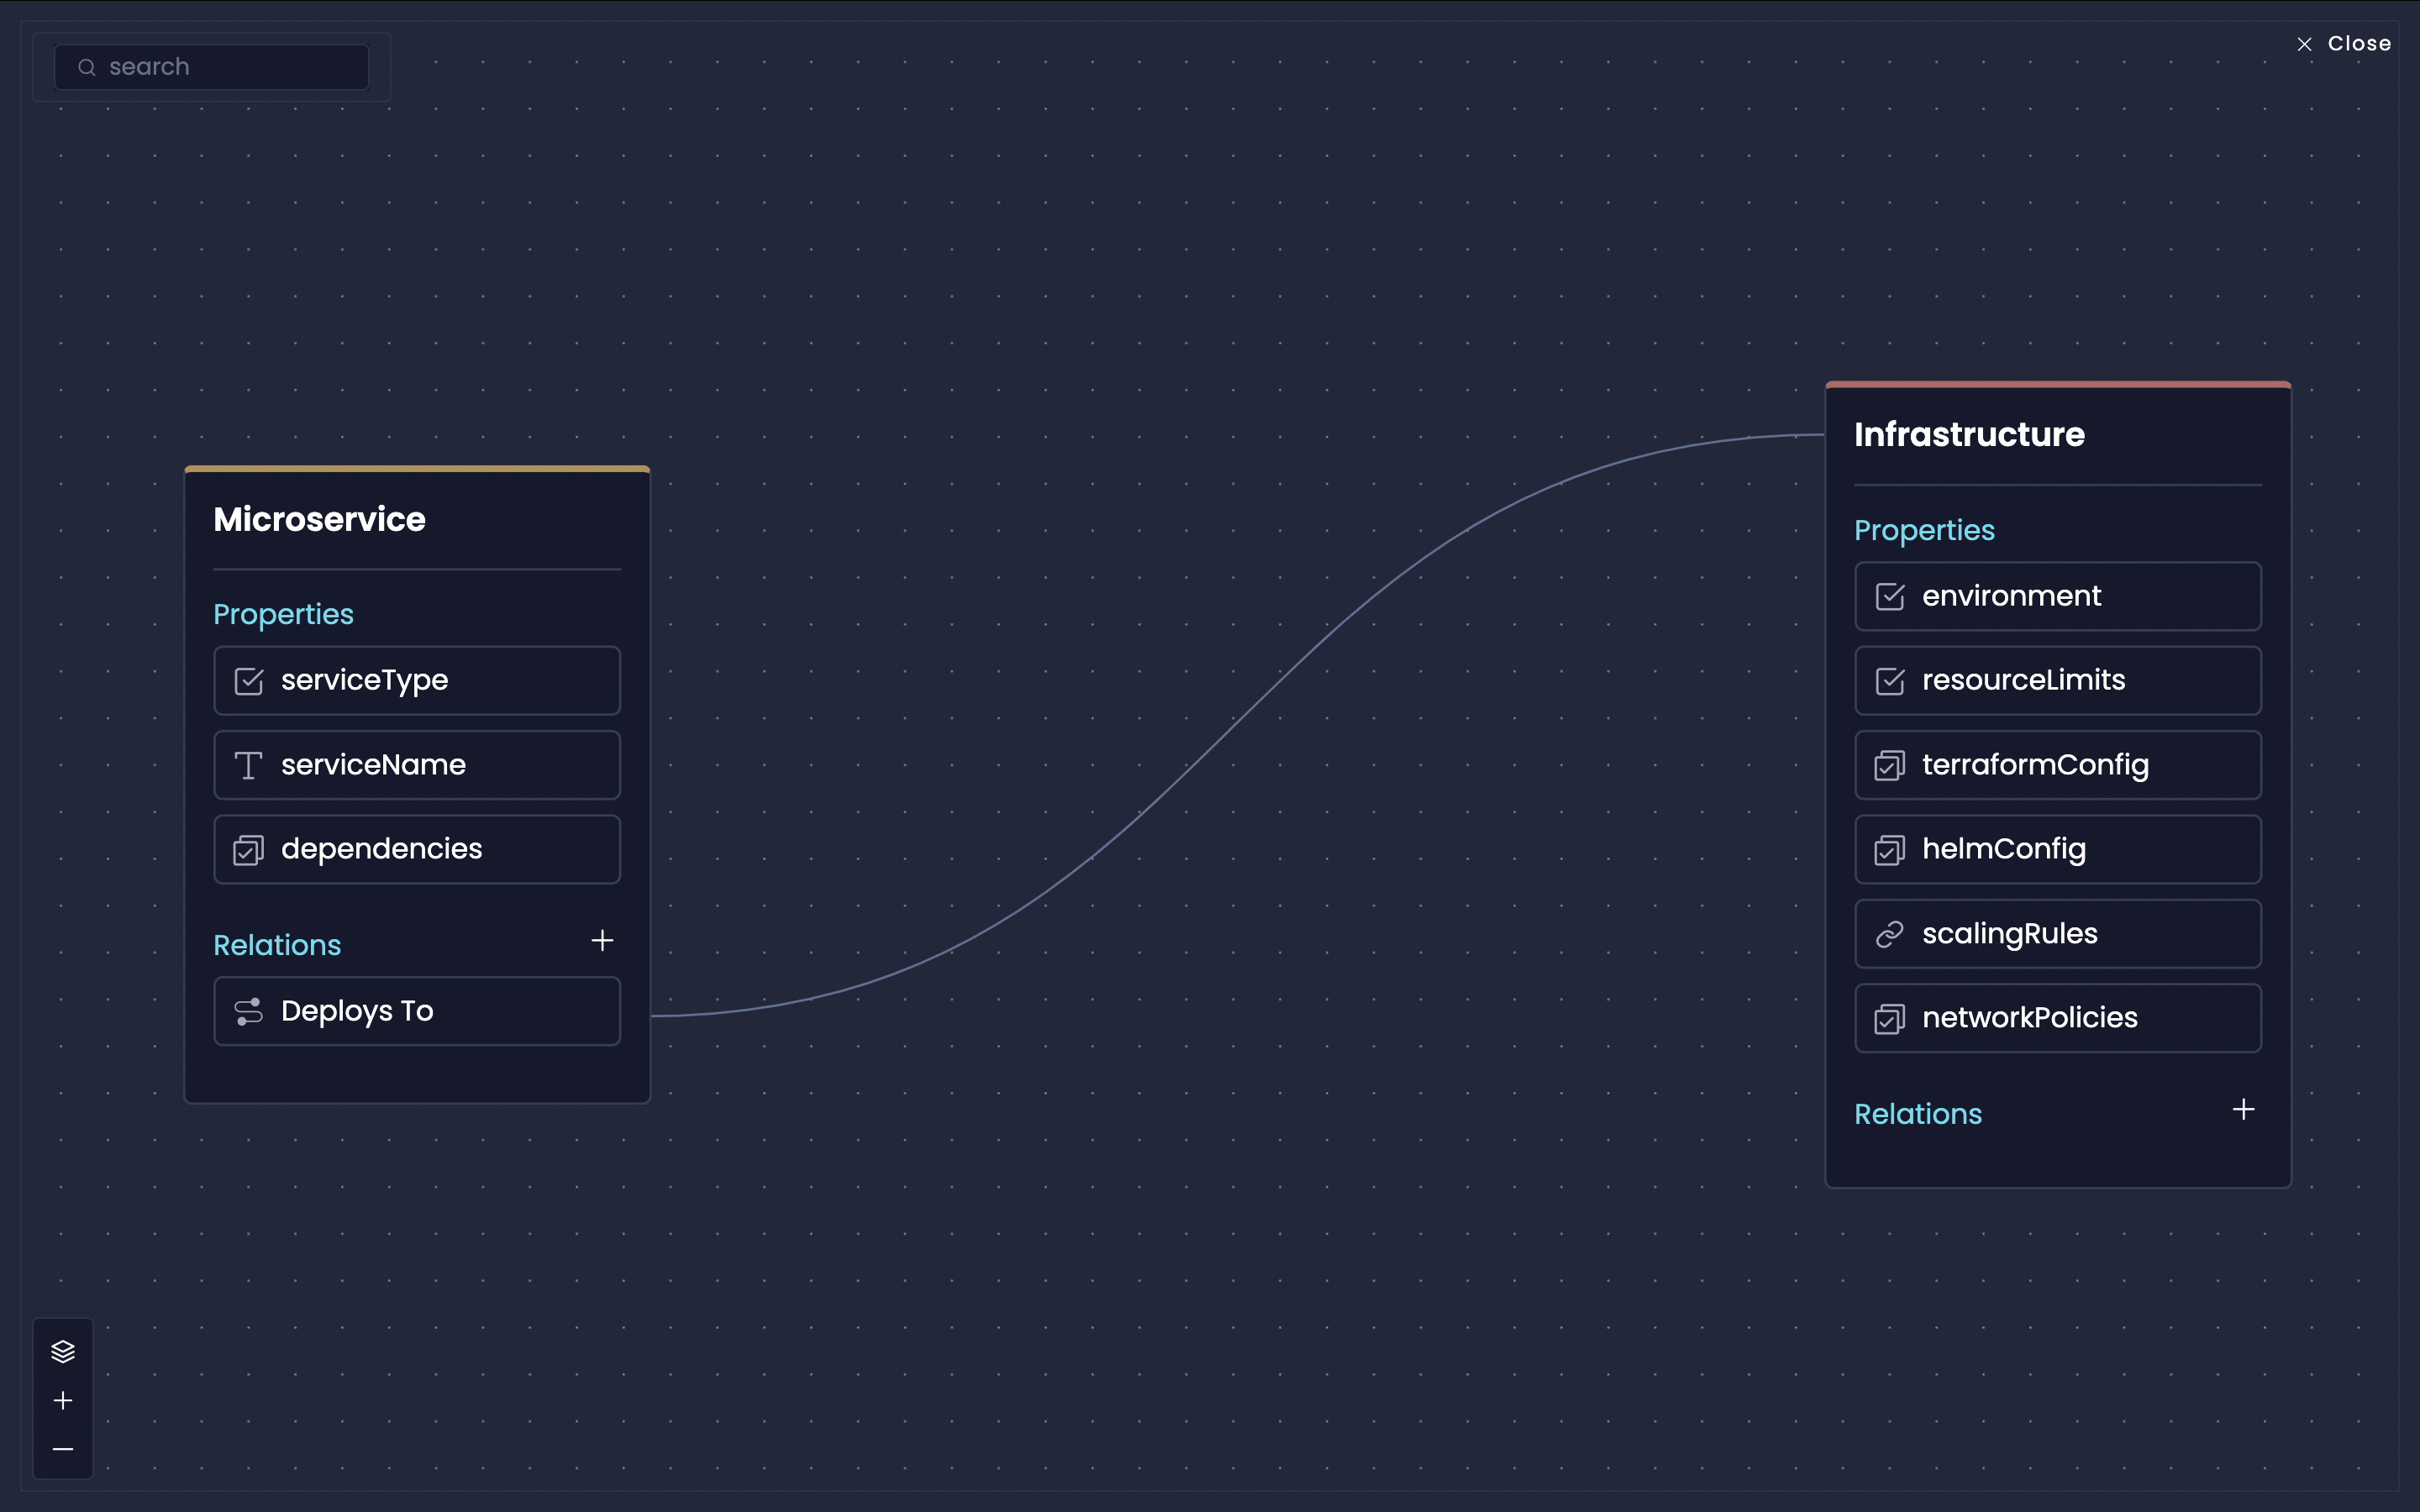2420x1512 pixels.
Task: Click the layers icon in zoom controls
Action: pyautogui.click(x=63, y=1351)
